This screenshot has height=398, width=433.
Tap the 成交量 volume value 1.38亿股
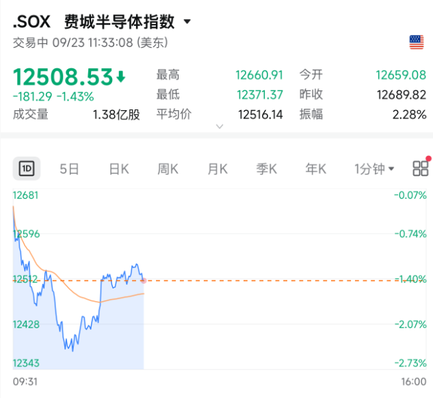click(116, 114)
